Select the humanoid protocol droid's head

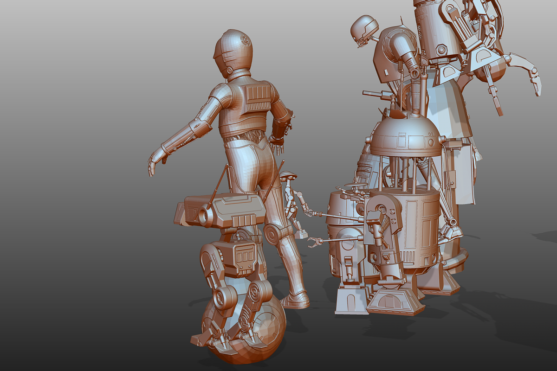233,53
